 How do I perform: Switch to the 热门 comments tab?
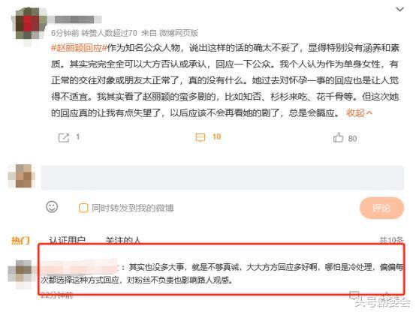(x=21, y=240)
